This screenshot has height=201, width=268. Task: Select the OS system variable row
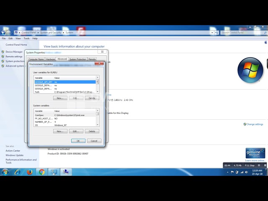click(x=65, y=125)
